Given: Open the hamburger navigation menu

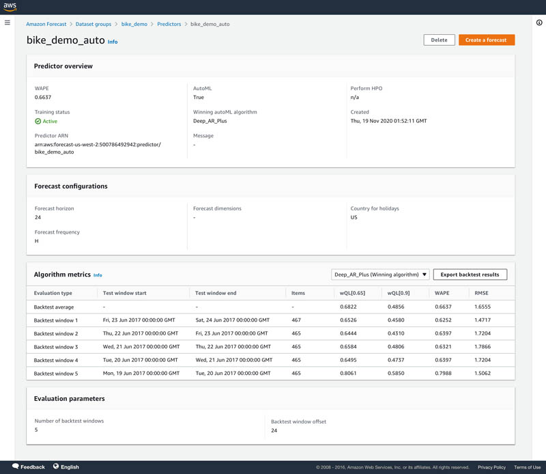Looking at the screenshot, I should click(8, 23).
